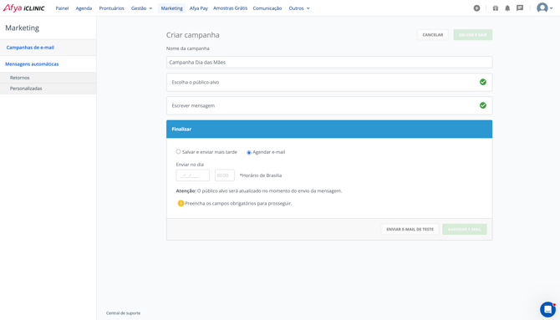Expand Escrever mensagem section
The height and width of the screenshot is (320, 560).
pyautogui.click(x=329, y=106)
